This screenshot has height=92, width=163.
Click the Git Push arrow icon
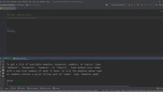[151, 5]
